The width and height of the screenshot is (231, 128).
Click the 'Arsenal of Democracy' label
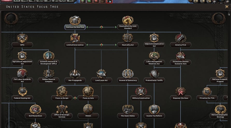[x=128, y=80]
